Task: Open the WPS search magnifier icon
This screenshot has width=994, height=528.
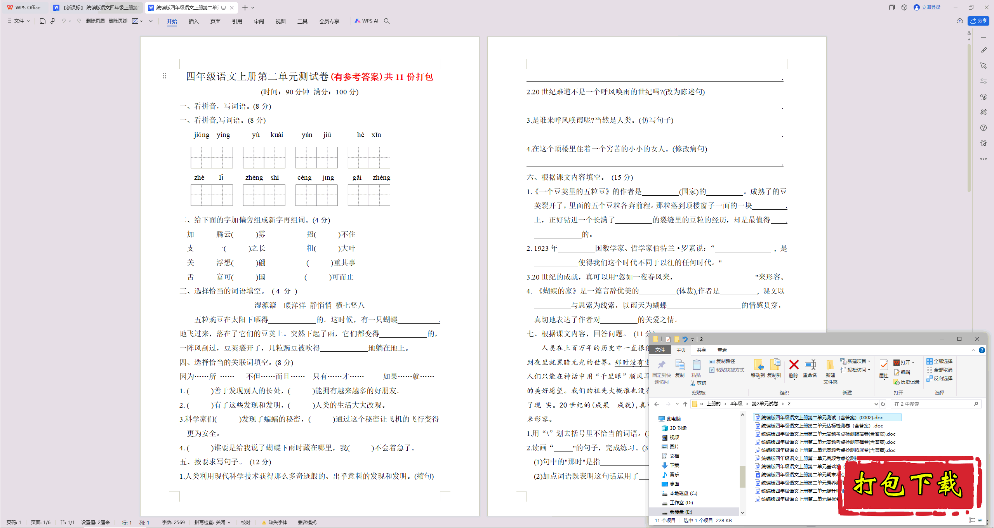Action: (387, 21)
